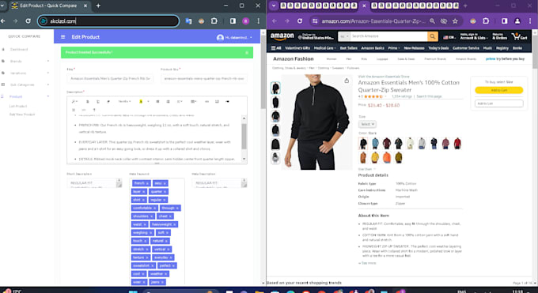Screen dimensions: 538x293
Task: Dismiss the green Product success alert
Action: (x=247, y=52)
